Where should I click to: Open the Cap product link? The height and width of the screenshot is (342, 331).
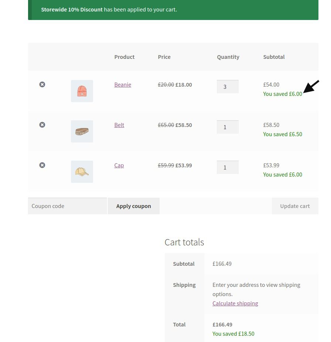[119, 165]
